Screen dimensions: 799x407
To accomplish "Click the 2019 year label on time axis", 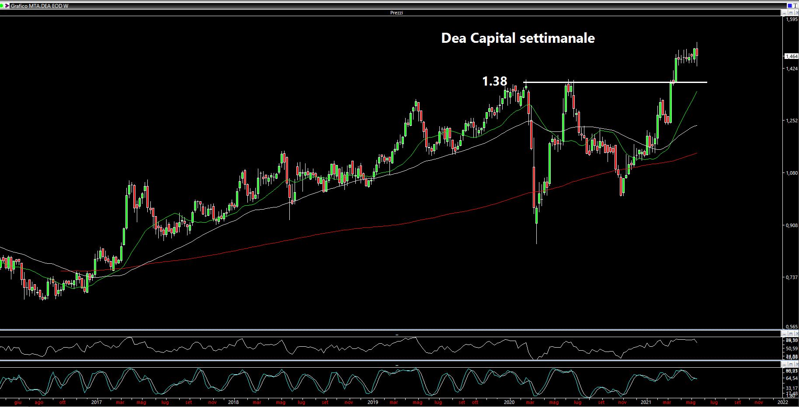I will [372, 402].
